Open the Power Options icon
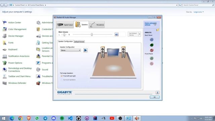The image size is (215, 121). click(x=4, y=63)
